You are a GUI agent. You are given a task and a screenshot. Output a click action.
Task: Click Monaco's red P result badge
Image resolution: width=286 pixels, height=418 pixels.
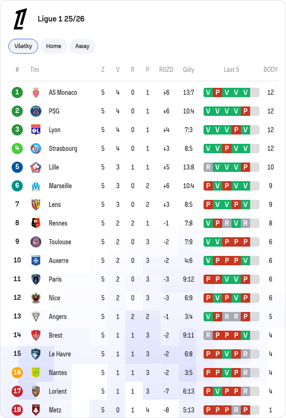[218, 92]
